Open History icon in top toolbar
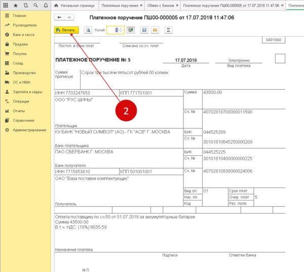Screen dimensions: 304x272 (x=26, y=6)
